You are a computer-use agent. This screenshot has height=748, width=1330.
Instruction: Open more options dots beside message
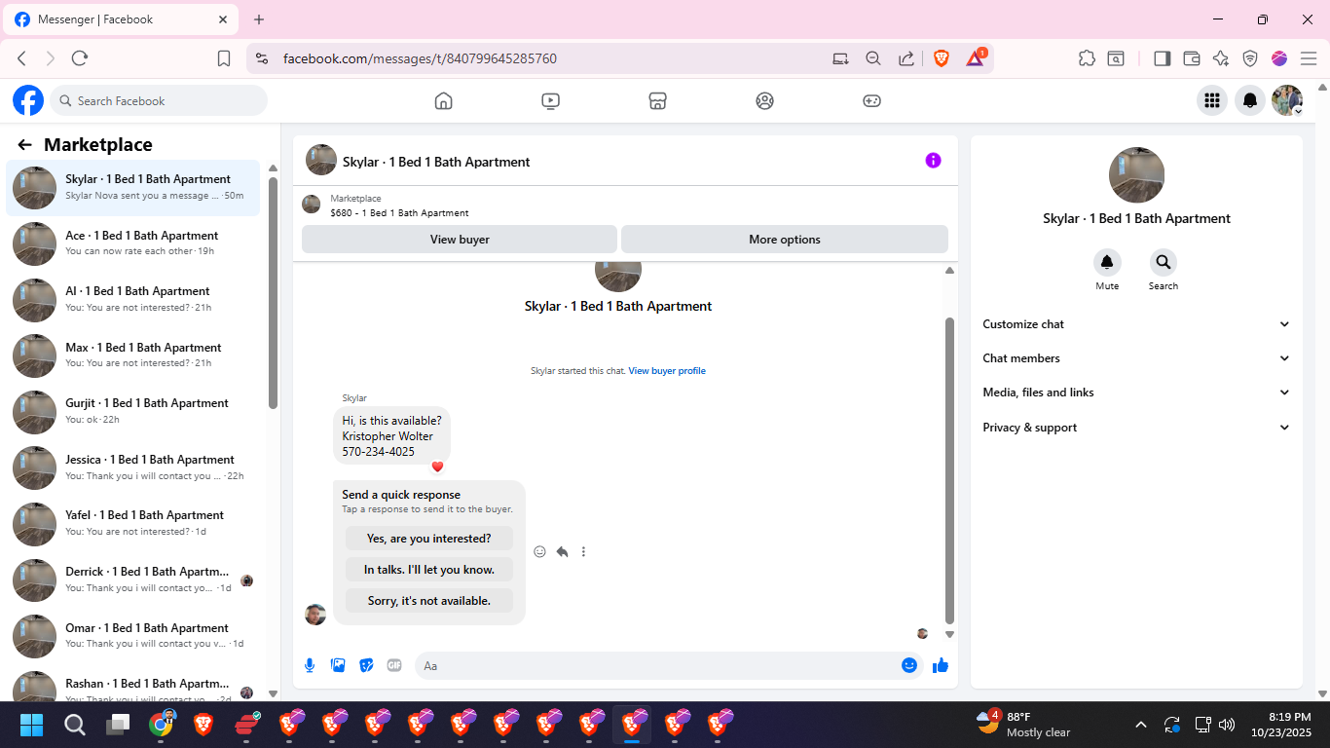tap(583, 551)
